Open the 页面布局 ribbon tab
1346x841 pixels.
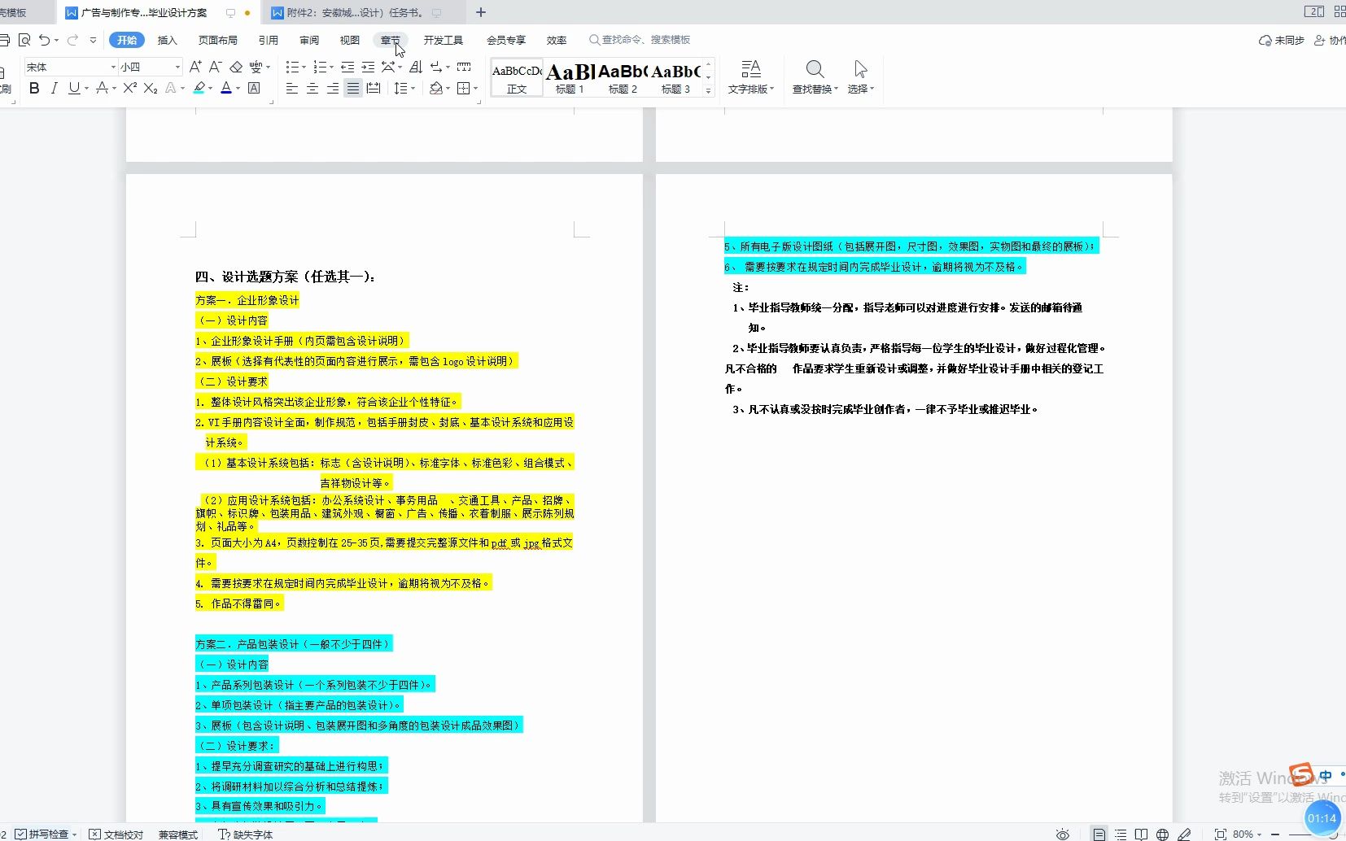pos(217,40)
